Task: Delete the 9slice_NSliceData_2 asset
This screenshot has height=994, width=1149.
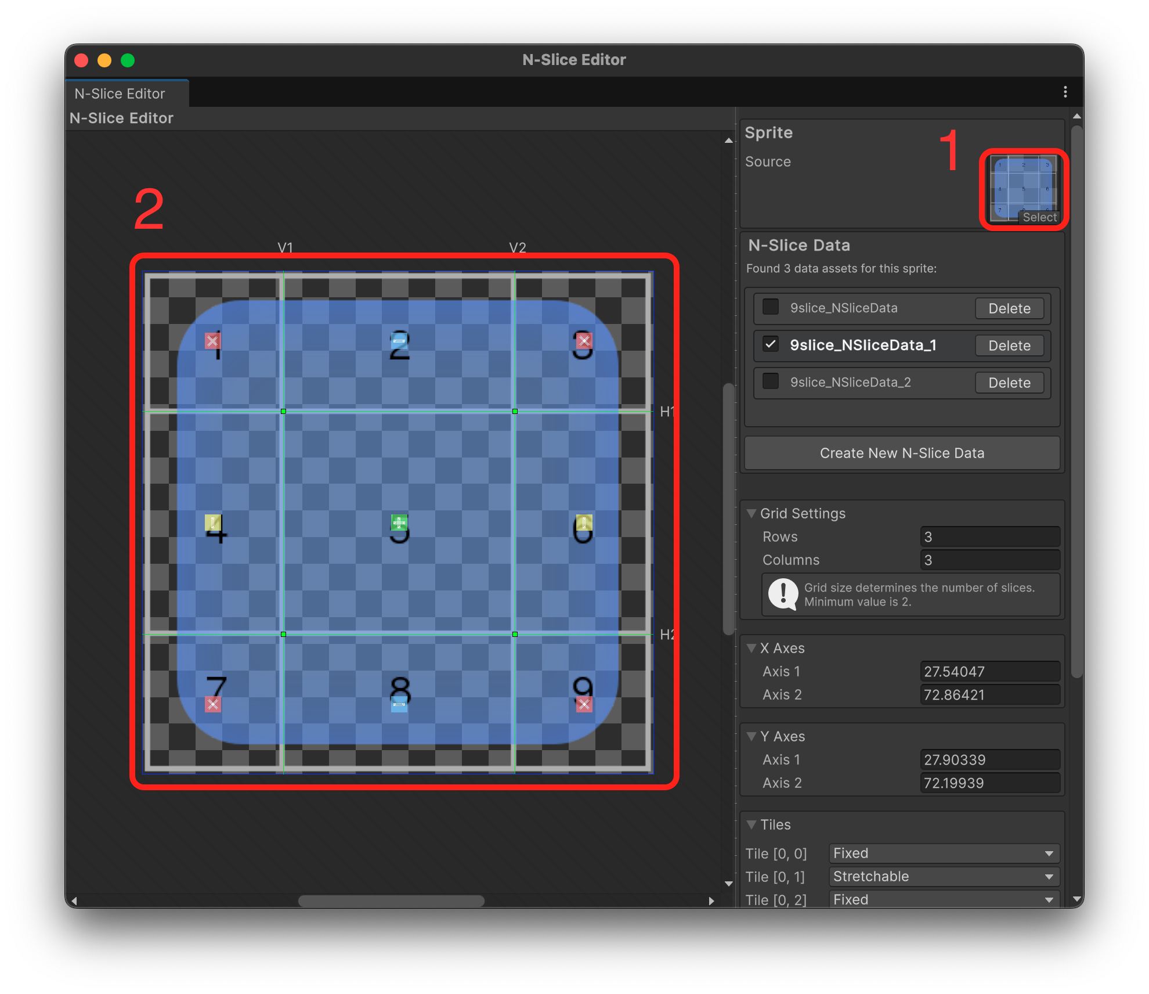Action: (1009, 383)
